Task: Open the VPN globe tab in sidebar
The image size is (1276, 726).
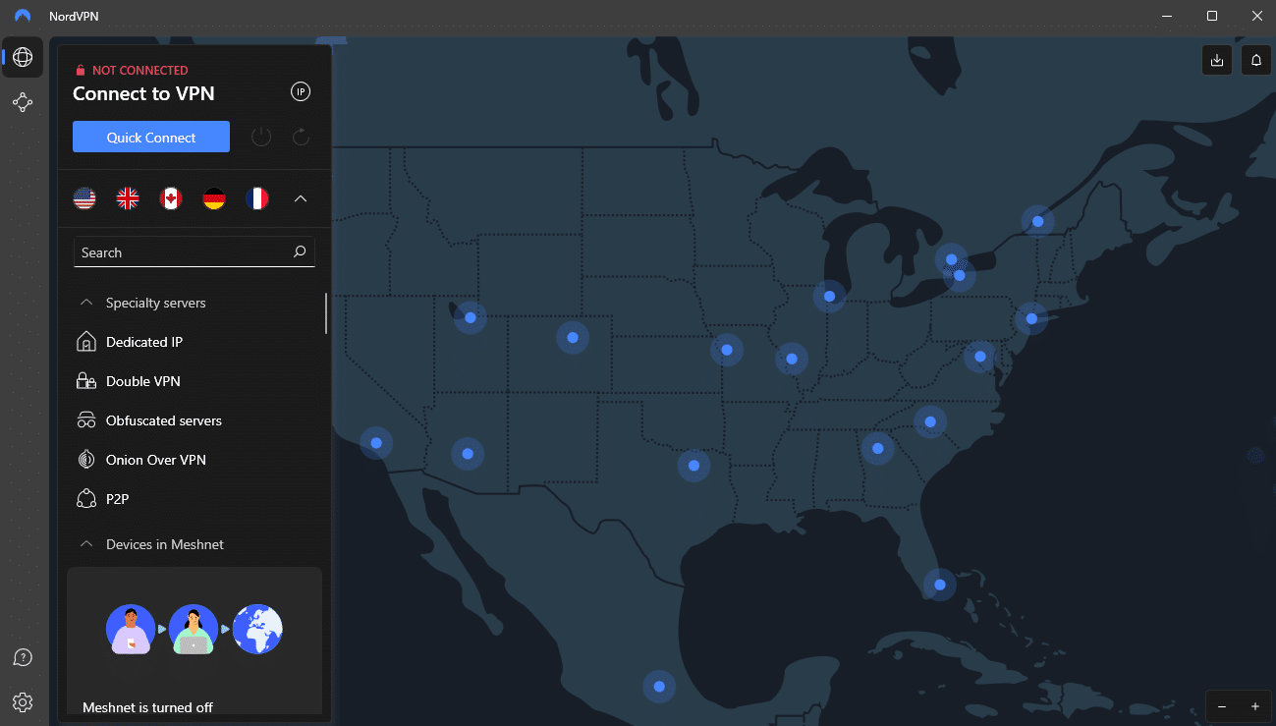Action: click(x=23, y=57)
